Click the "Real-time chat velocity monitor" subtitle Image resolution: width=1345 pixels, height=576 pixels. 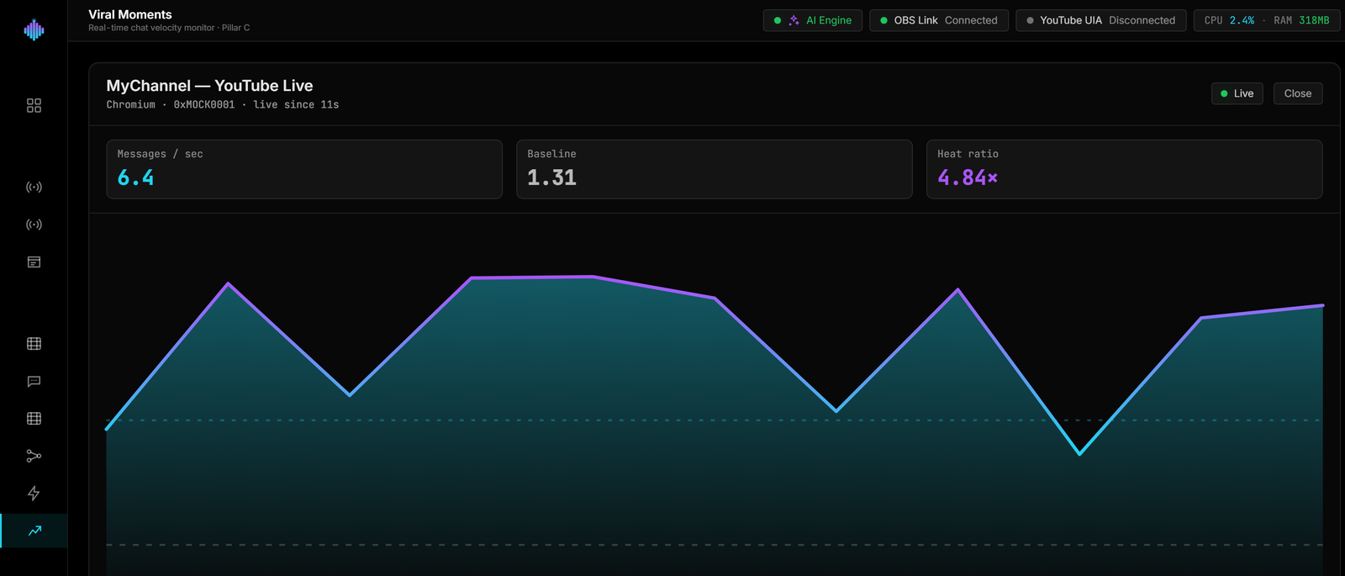pos(151,28)
